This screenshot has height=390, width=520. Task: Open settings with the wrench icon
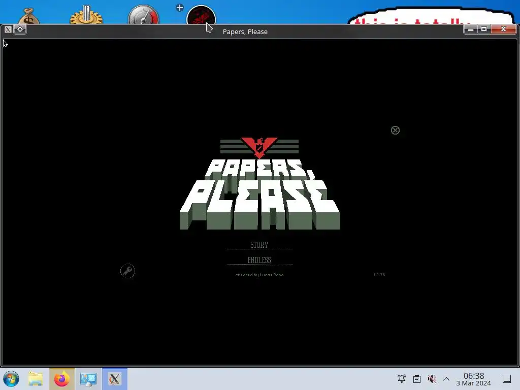(x=127, y=271)
